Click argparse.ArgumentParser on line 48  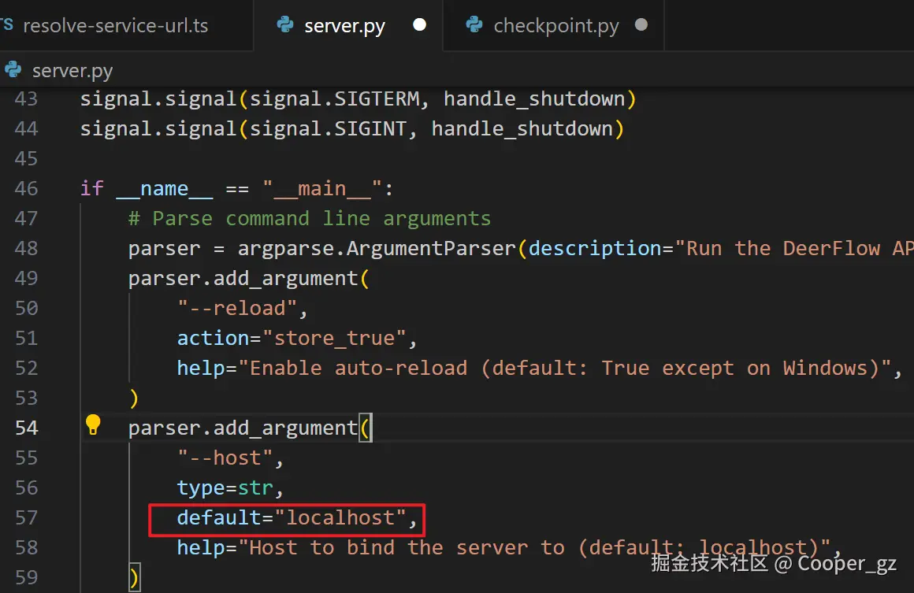point(377,249)
